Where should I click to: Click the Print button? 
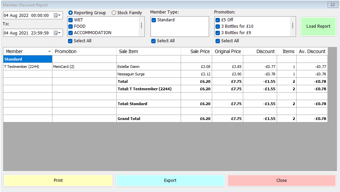[x=58, y=180]
